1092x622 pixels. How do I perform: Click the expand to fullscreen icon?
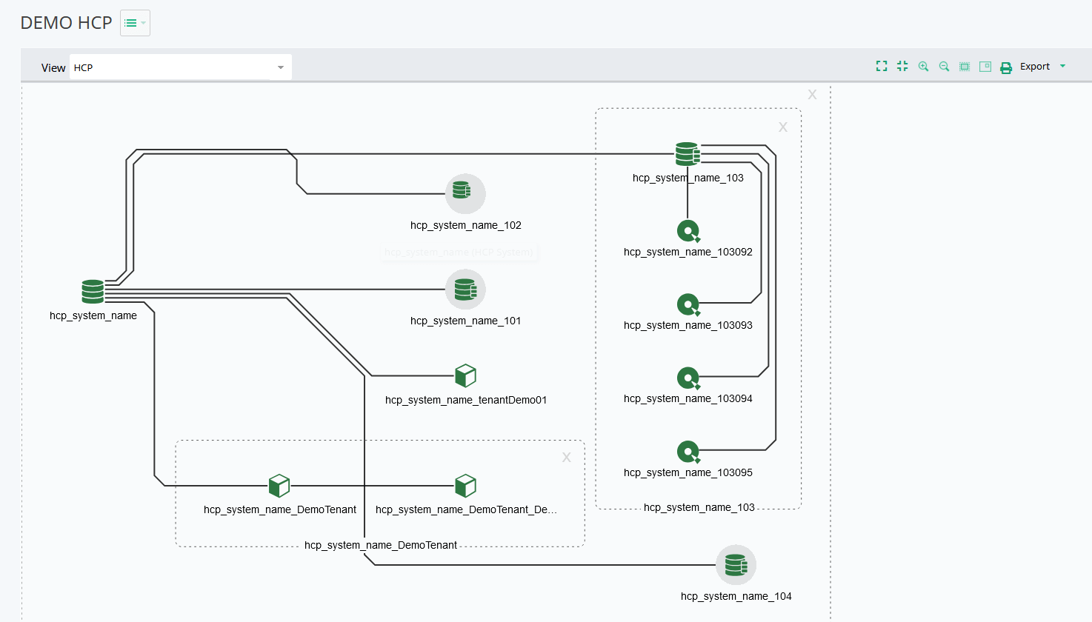[x=882, y=66]
